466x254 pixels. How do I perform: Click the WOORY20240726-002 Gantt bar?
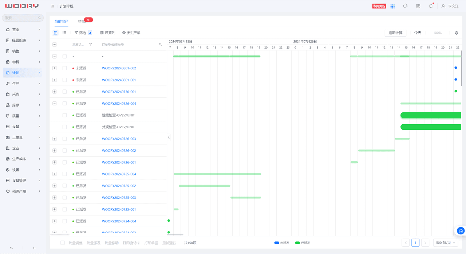pos(376,150)
